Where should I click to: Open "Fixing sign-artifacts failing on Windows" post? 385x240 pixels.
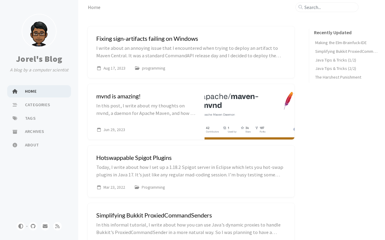tap(147, 38)
